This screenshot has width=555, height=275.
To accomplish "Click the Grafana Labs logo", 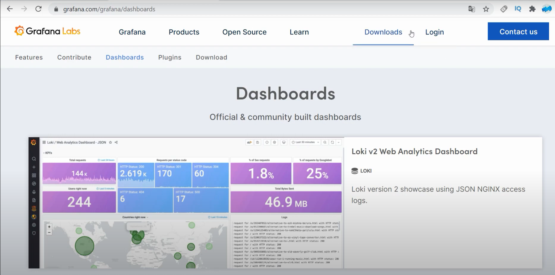I will (47, 31).
